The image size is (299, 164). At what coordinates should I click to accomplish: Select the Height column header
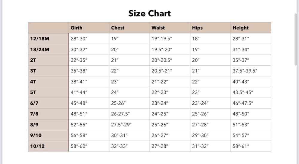pyautogui.click(x=240, y=28)
